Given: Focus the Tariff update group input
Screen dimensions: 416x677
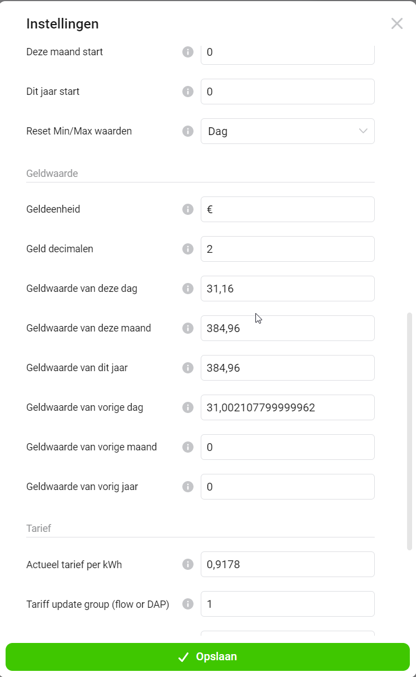Looking at the screenshot, I should (287, 604).
